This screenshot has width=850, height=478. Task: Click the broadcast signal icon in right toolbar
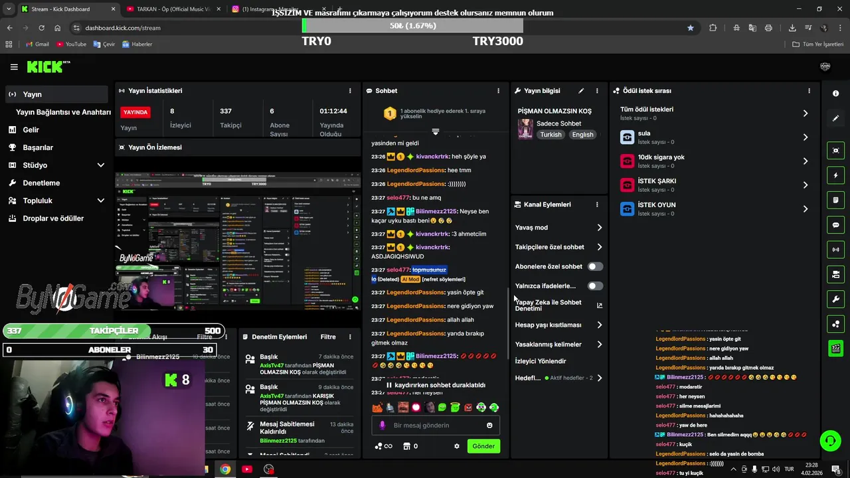(x=835, y=250)
